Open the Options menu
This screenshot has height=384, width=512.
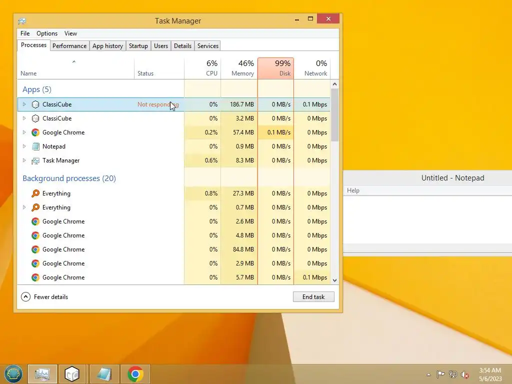pos(47,33)
